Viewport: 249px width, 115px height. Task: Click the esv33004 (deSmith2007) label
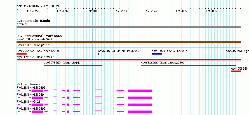click(170, 51)
